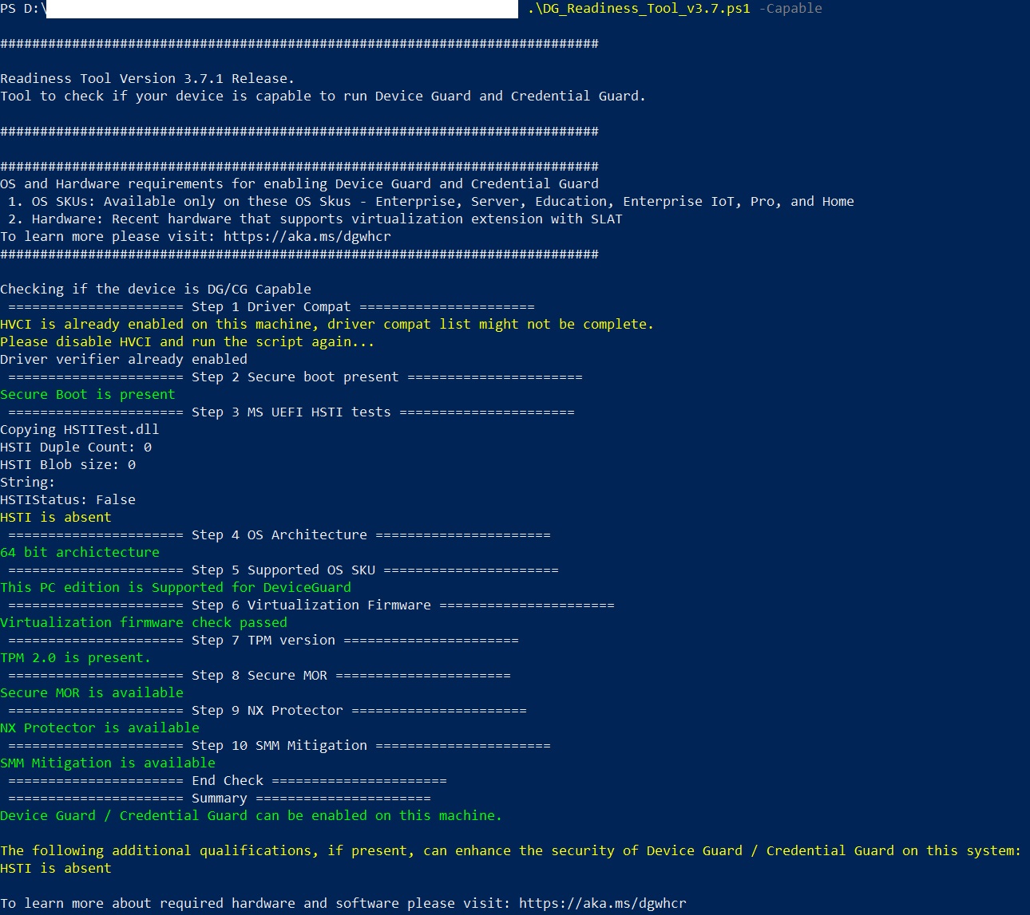Screen dimensions: 1030x915
Task: Click 'SMM Mitigation is available' result
Action: coord(108,763)
